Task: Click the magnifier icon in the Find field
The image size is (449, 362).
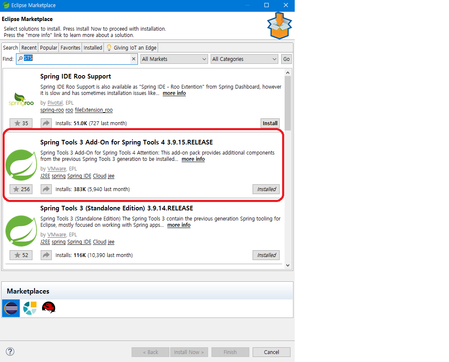Action: 20,59
